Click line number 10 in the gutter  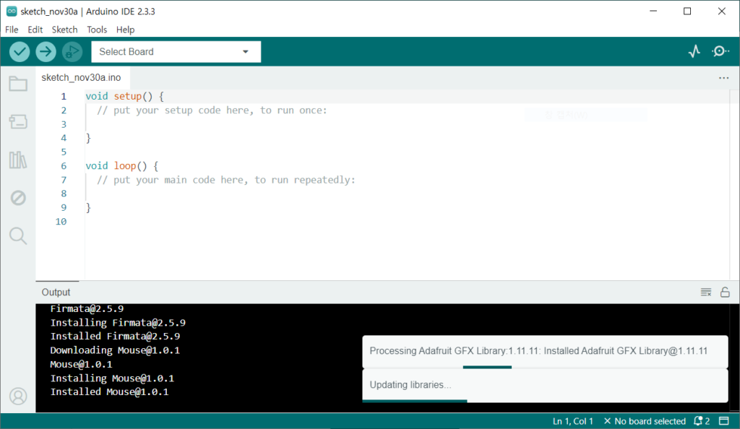coord(61,222)
